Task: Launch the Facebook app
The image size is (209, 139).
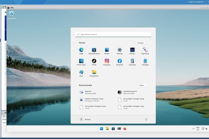Action: tap(119, 62)
